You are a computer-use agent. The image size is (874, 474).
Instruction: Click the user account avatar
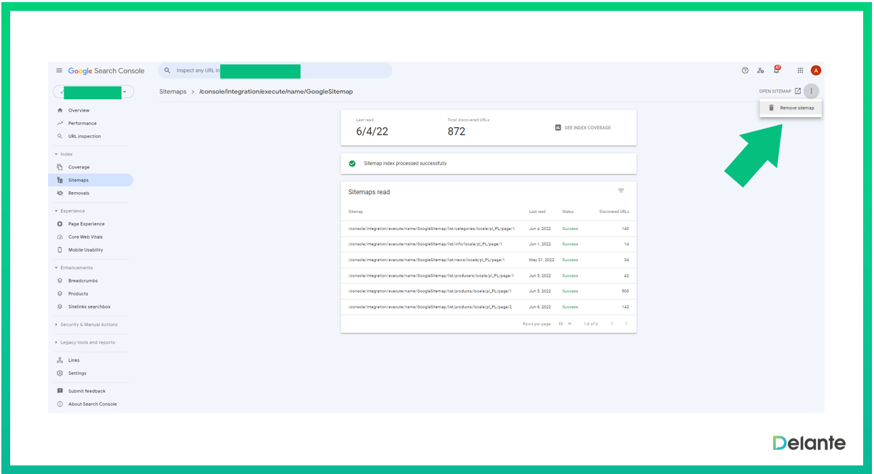pos(816,70)
